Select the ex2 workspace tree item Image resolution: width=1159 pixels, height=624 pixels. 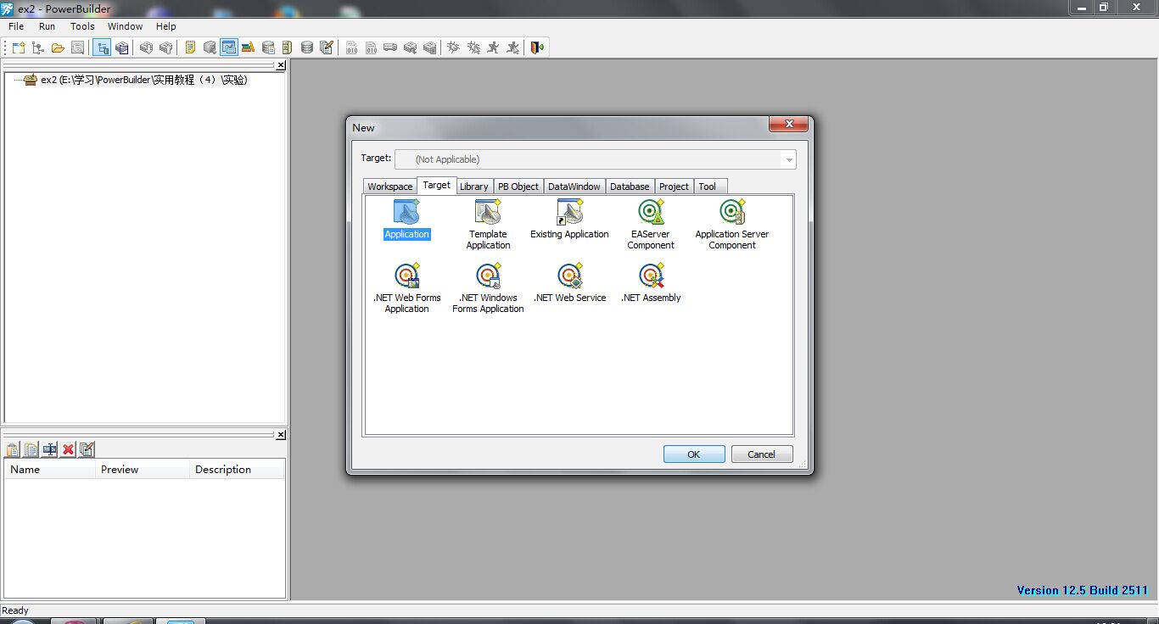[x=137, y=80]
